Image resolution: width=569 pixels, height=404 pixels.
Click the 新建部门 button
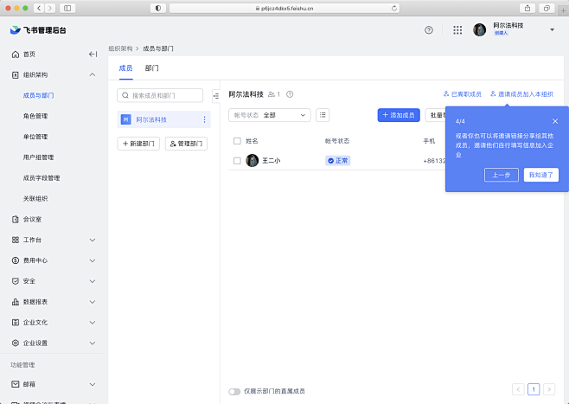138,144
